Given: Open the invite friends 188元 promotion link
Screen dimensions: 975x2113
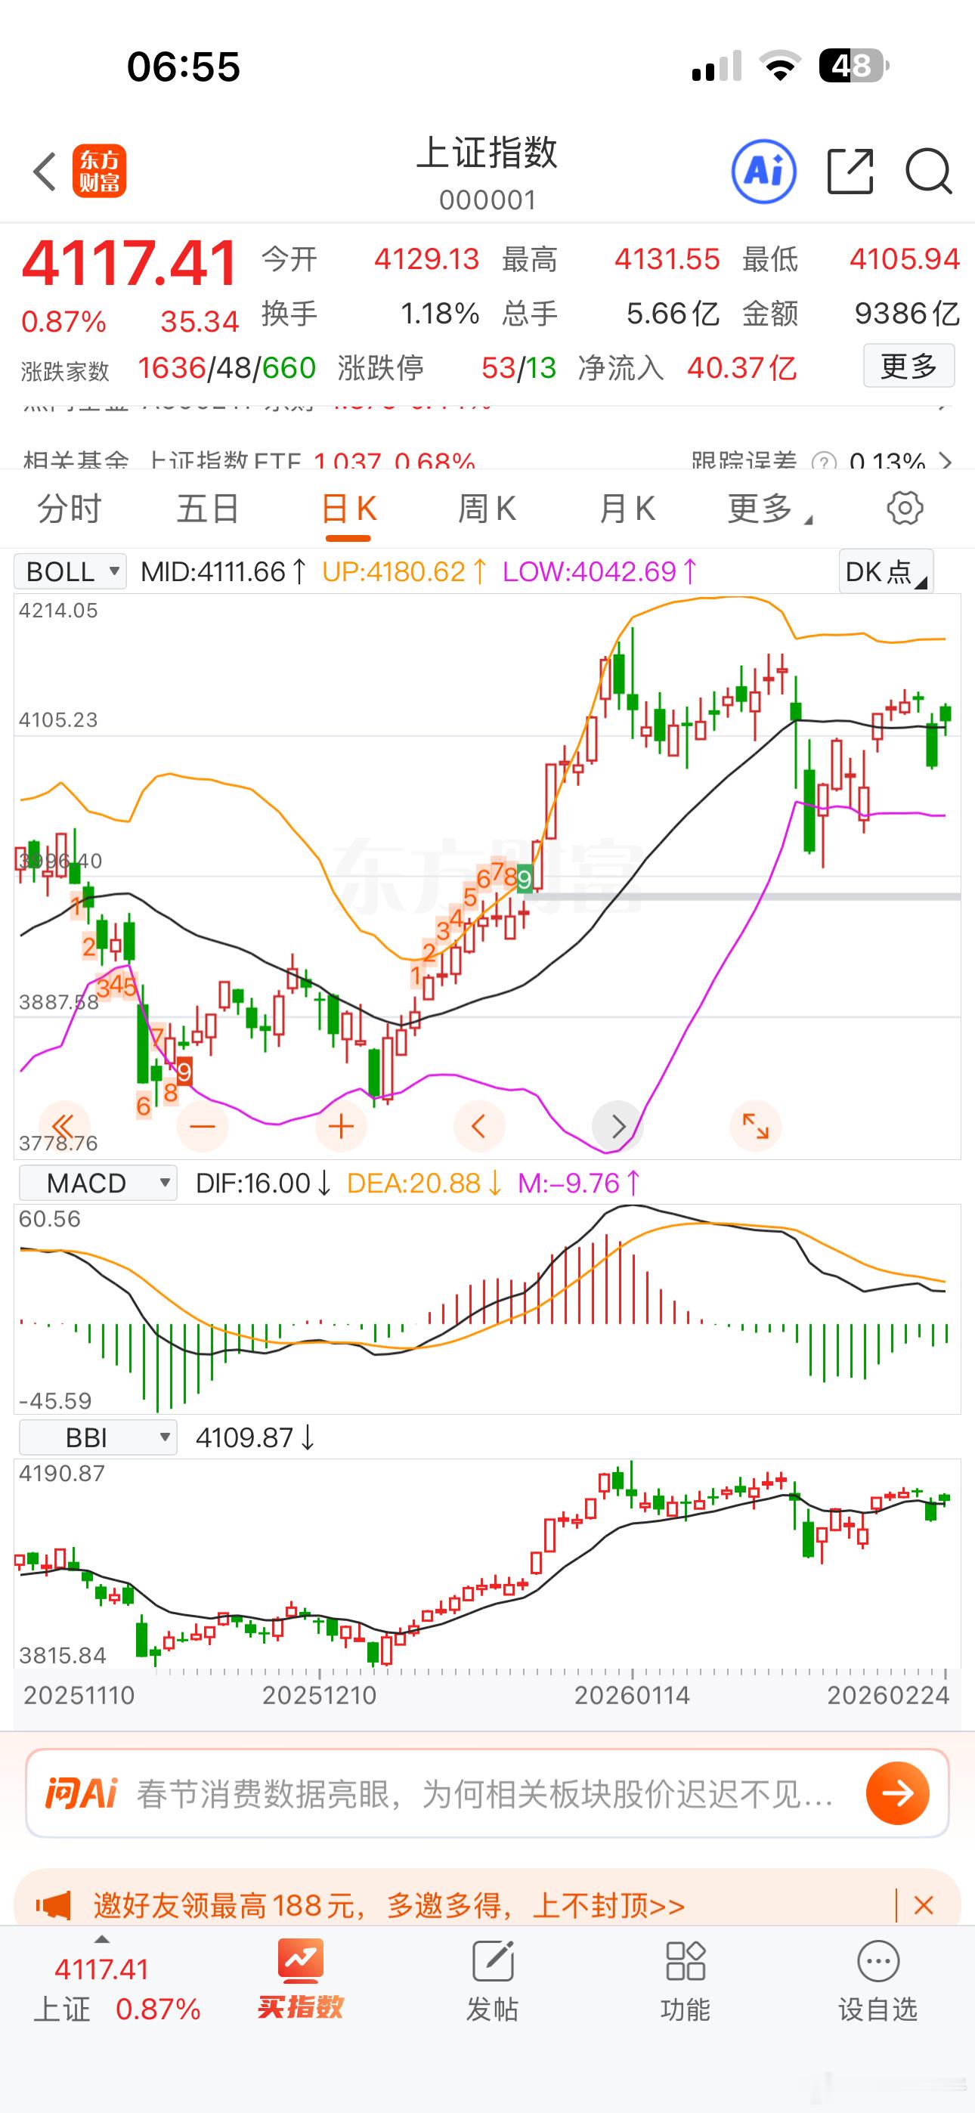Looking at the screenshot, I should tap(389, 1904).
